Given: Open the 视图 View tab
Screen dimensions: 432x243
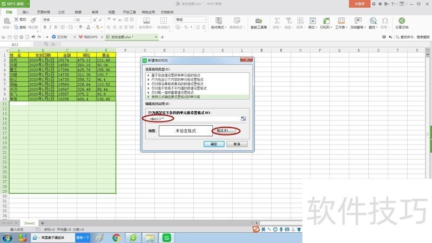Looking at the screenshot, I should click(x=112, y=12).
